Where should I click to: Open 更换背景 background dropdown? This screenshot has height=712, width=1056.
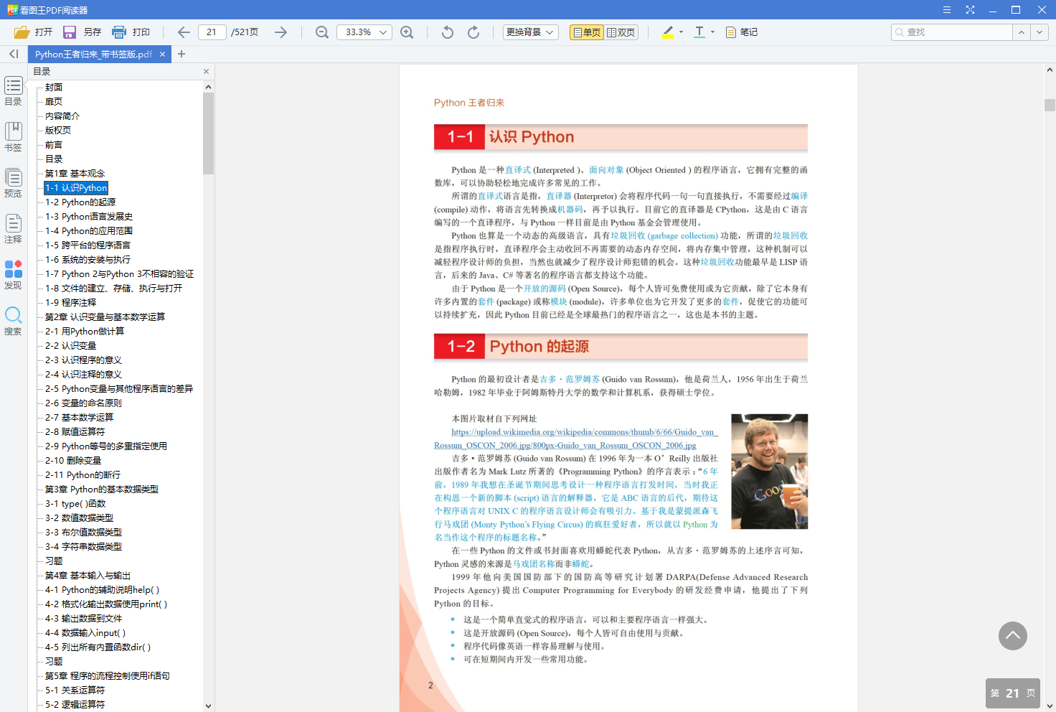(531, 32)
